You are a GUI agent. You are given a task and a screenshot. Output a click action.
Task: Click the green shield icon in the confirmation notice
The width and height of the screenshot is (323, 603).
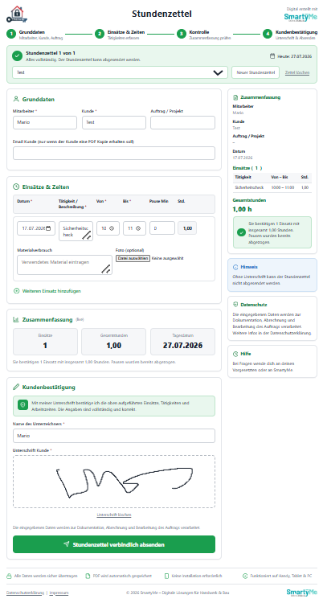click(22, 405)
